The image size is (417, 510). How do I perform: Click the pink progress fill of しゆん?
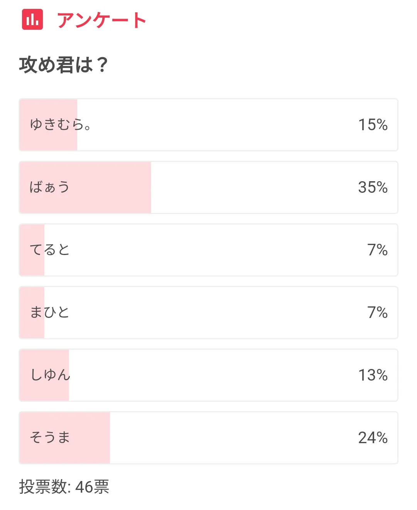point(44,375)
